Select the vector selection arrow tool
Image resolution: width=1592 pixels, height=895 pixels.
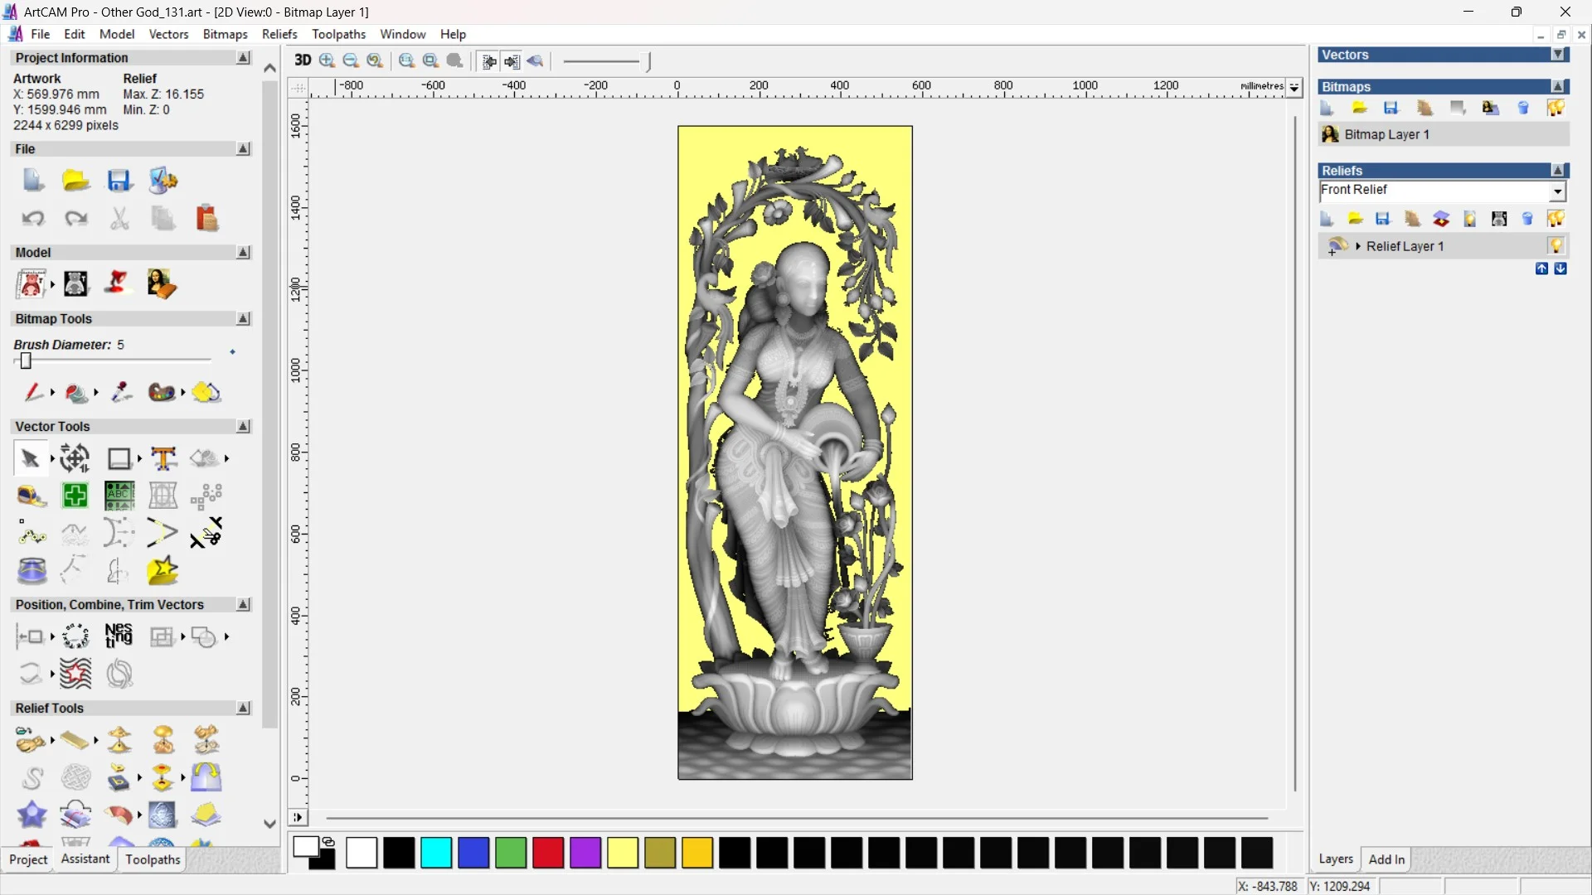pos(30,457)
